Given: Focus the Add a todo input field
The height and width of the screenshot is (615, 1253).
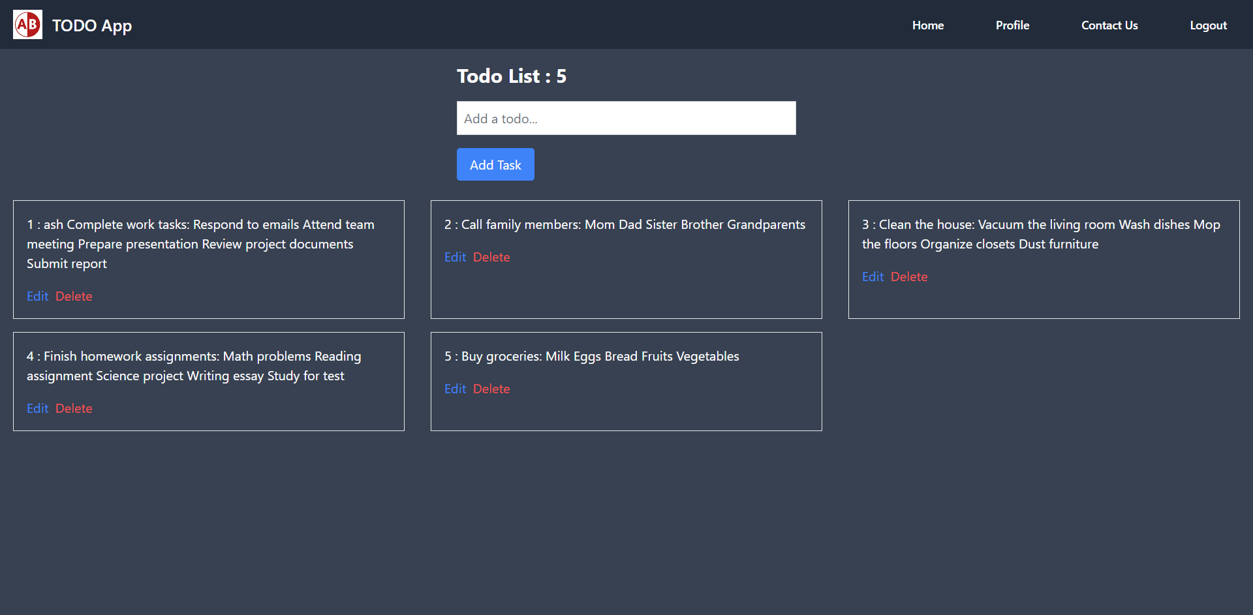Looking at the screenshot, I should pyautogui.click(x=626, y=118).
